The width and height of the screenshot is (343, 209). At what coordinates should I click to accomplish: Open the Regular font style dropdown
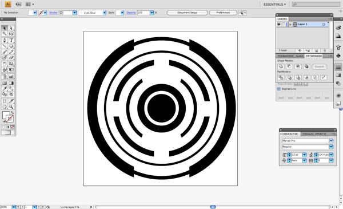pos(331,147)
